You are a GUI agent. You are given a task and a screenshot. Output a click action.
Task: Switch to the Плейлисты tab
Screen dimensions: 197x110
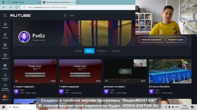(x=102, y=51)
